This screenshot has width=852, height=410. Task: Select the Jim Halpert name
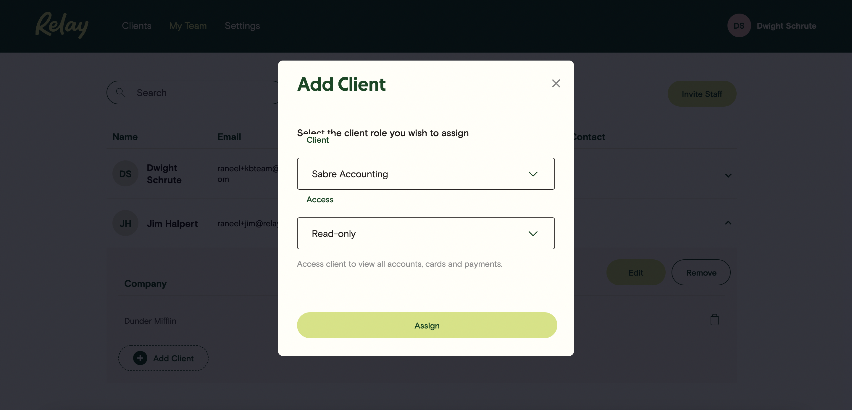(x=172, y=224)
